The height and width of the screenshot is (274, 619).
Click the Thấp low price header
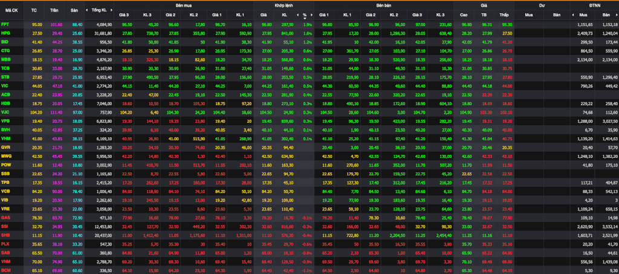[x=504, y=15]
